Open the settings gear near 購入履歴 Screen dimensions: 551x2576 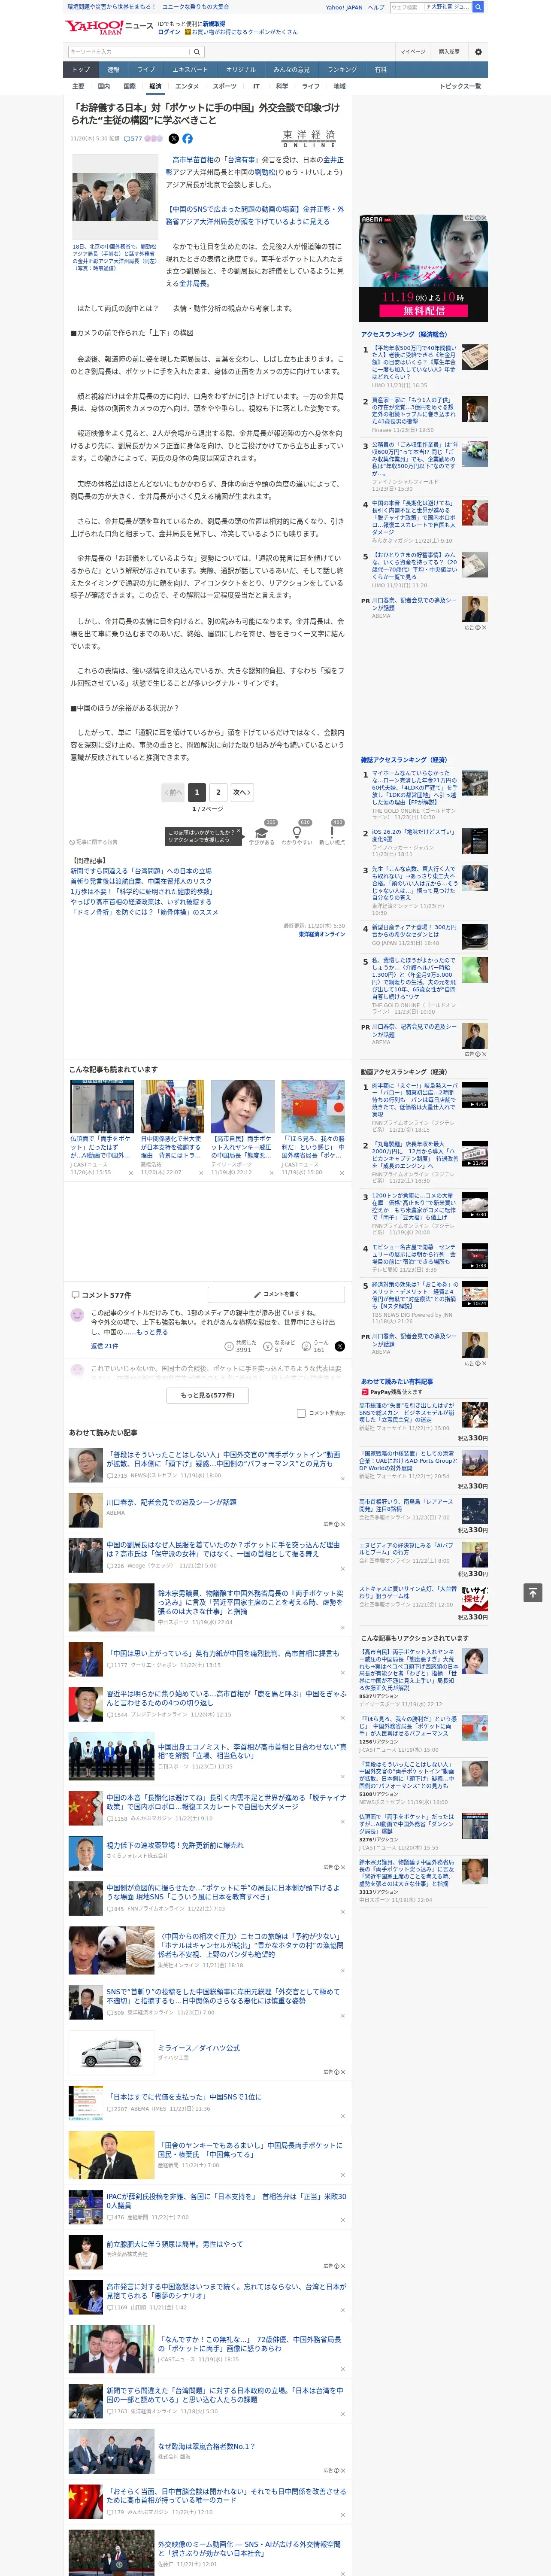(x=478, y=51)
